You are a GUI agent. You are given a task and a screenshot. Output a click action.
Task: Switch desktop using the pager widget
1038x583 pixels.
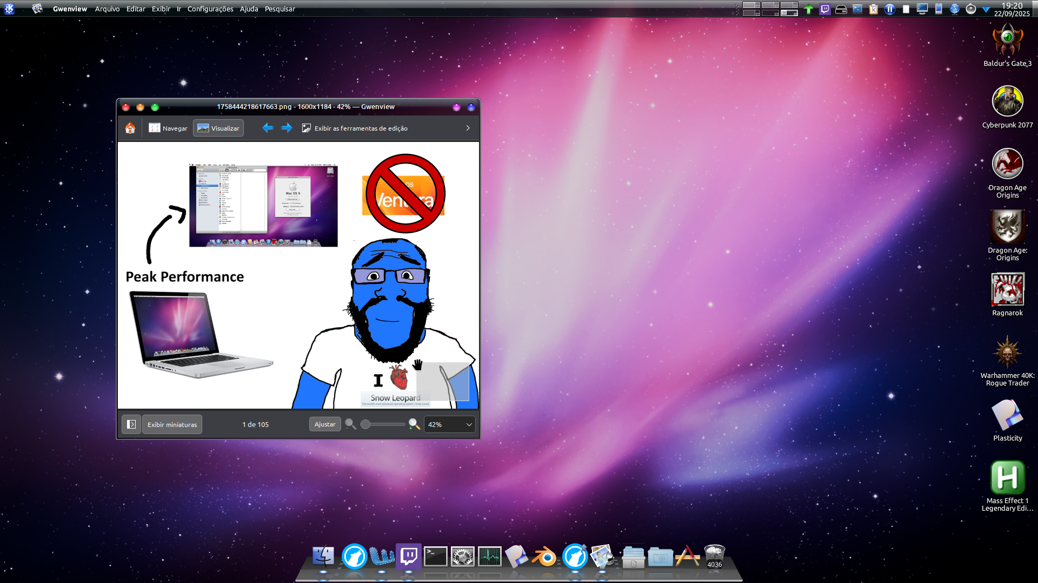point(770,9)
